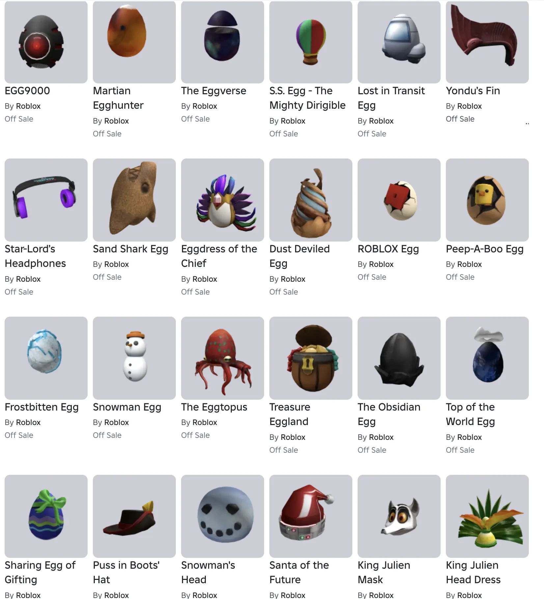Open the Lost in Transit Egg title
544x599 pixels.
[x=391, y=98]
